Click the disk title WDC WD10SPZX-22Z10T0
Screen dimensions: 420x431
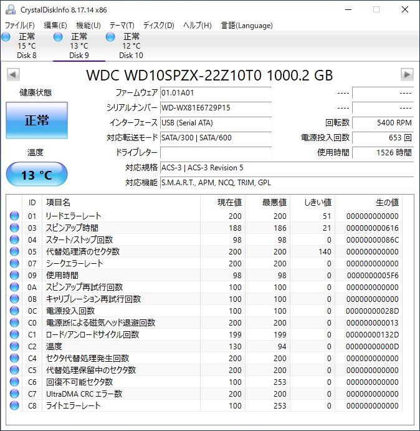pos(209,75)
